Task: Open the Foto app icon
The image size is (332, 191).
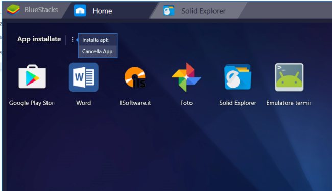Action: 186,77
